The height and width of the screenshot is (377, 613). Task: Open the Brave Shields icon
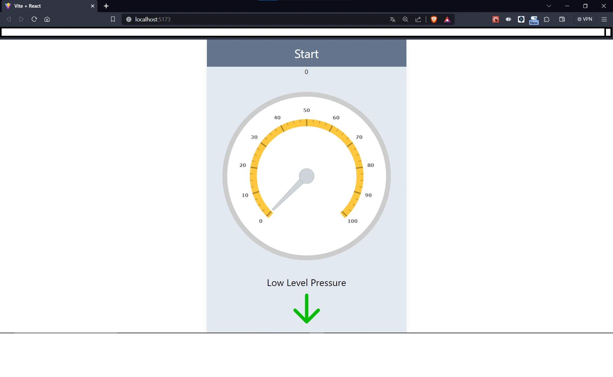[434, 19]
